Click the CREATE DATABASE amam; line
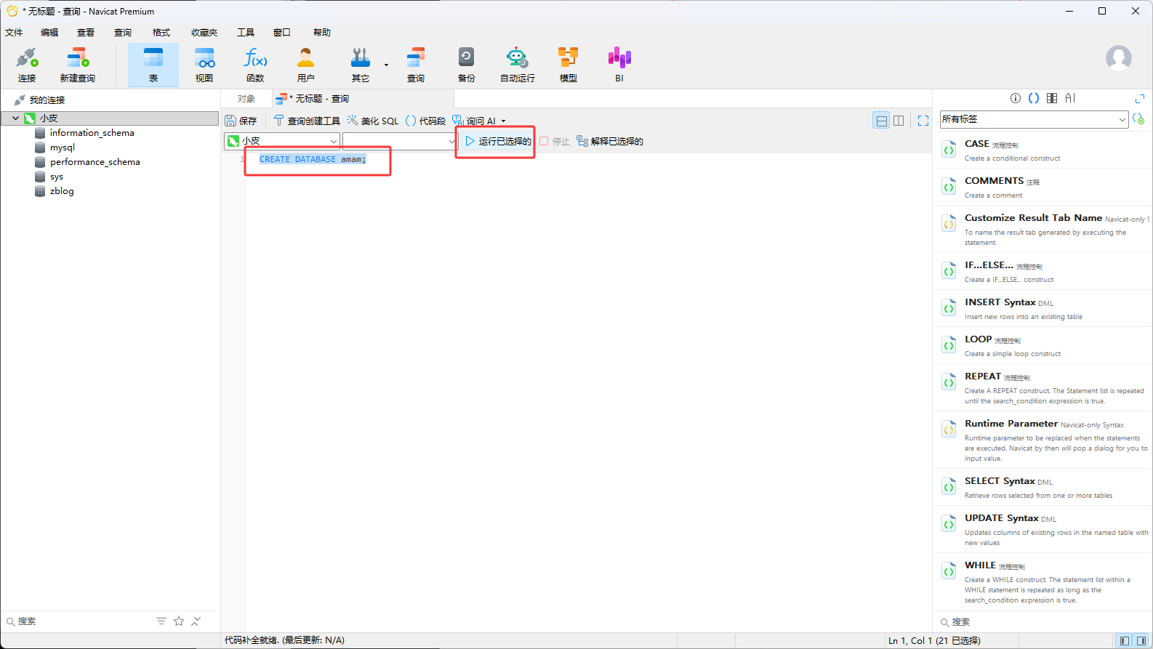Image resolution: width=1153 pixels, height=649 pixels. (313, 159)
